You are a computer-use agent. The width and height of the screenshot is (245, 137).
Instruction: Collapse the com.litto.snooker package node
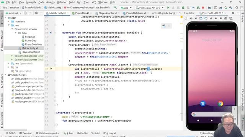12,29
